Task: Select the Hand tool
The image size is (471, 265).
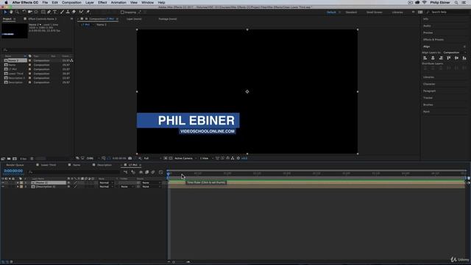Action: point(11,12)
